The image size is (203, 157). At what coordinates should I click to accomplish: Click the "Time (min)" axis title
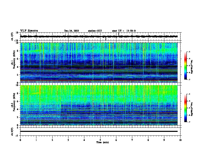(x=103, y=142)
